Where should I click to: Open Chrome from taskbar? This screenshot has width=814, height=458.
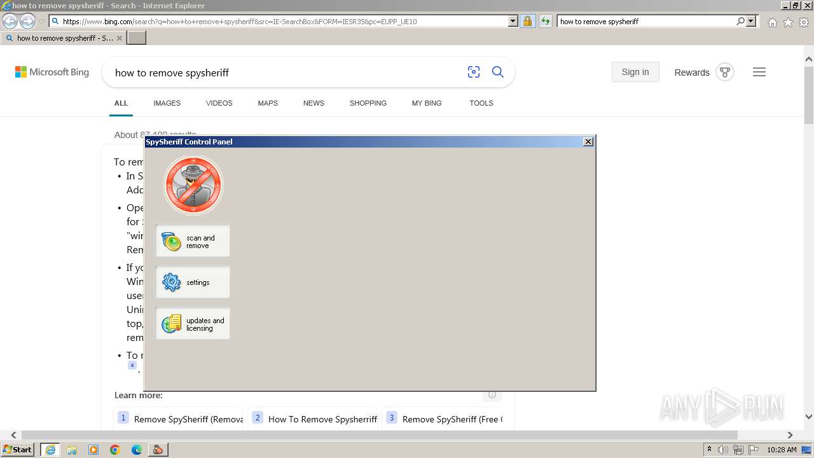coord(115,450)
